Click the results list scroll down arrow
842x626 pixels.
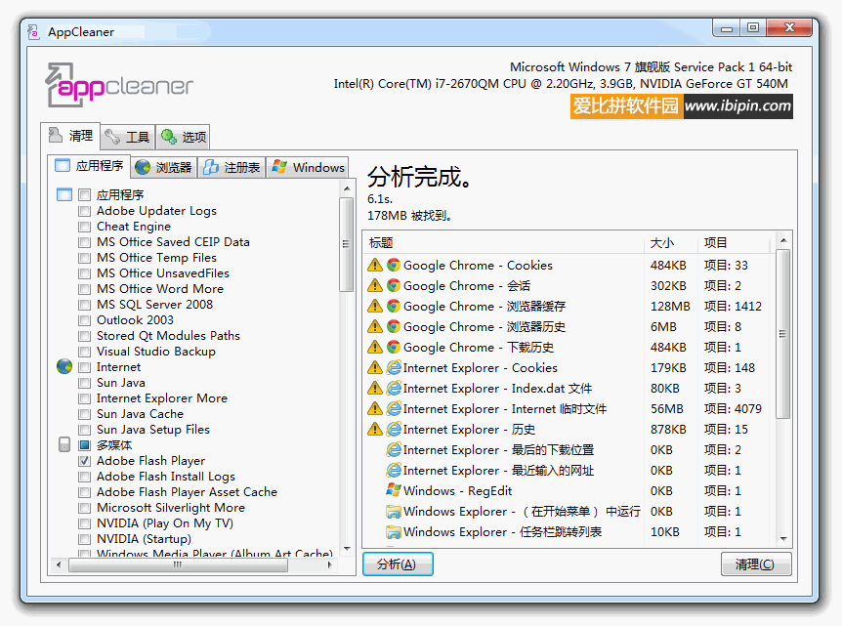pos(783,539)
